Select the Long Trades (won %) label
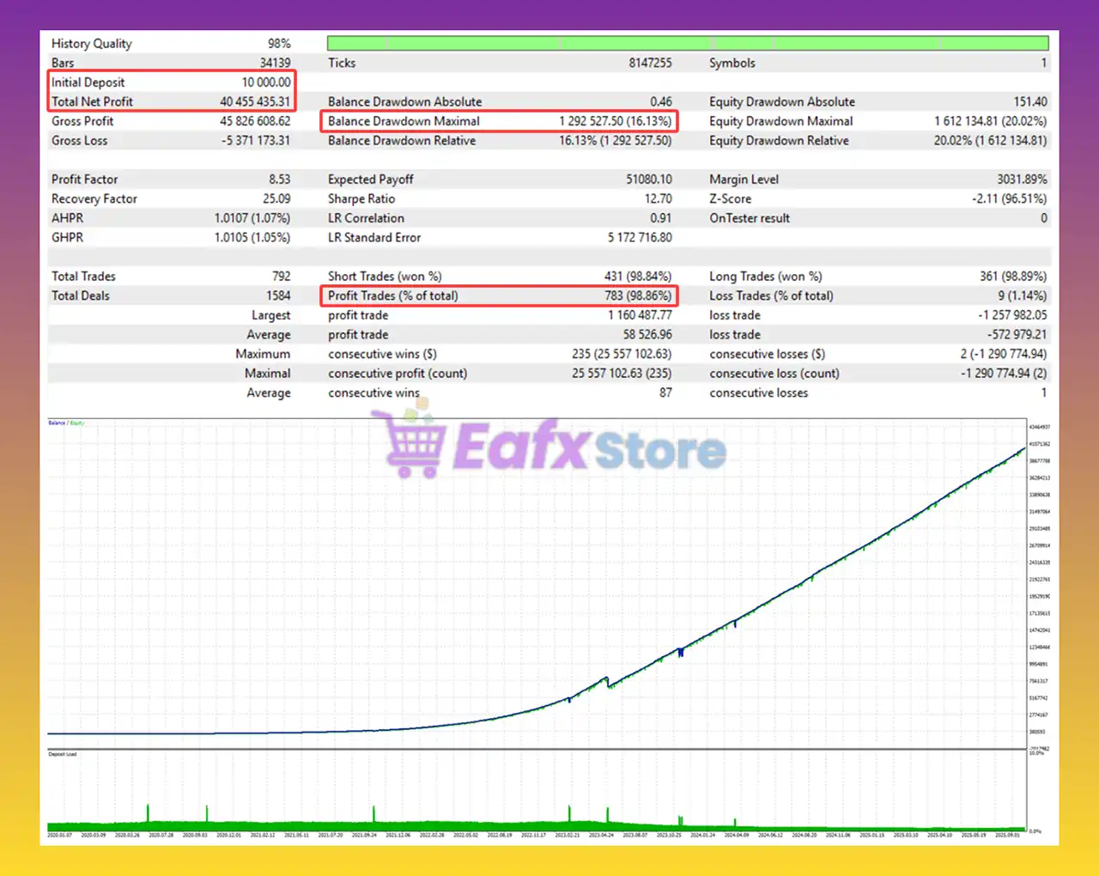1099x876 pixels. click(x=765, y=277)
